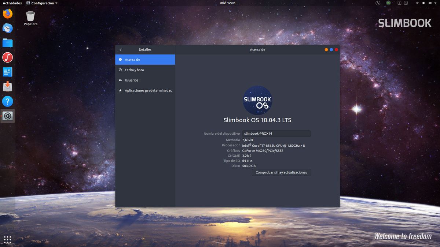Launch the red music player app

[8, 57]
